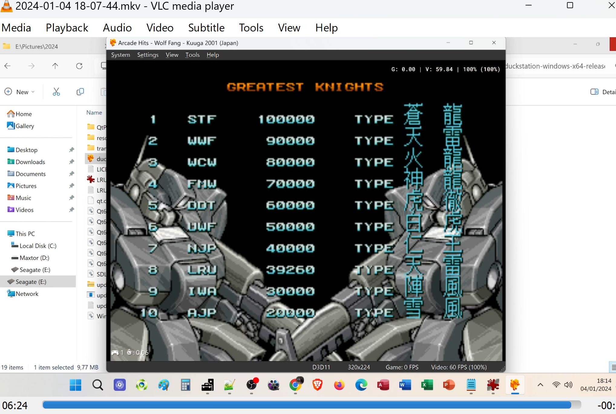Click the Name column header
Image resolution: width=616 pixels, height=414 pixels.
pyautogui.click(x=94, y=113)
